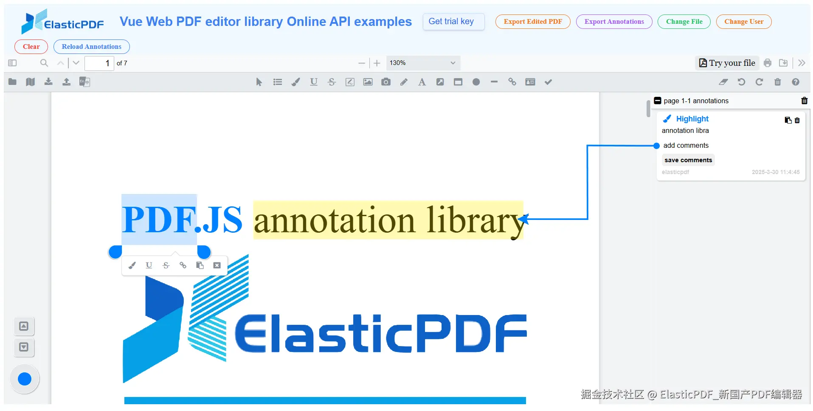This screenshot has width=813, height=411.
Task: Click the upload tray icon in annotation toolbar
Action: tap(67, 82)
